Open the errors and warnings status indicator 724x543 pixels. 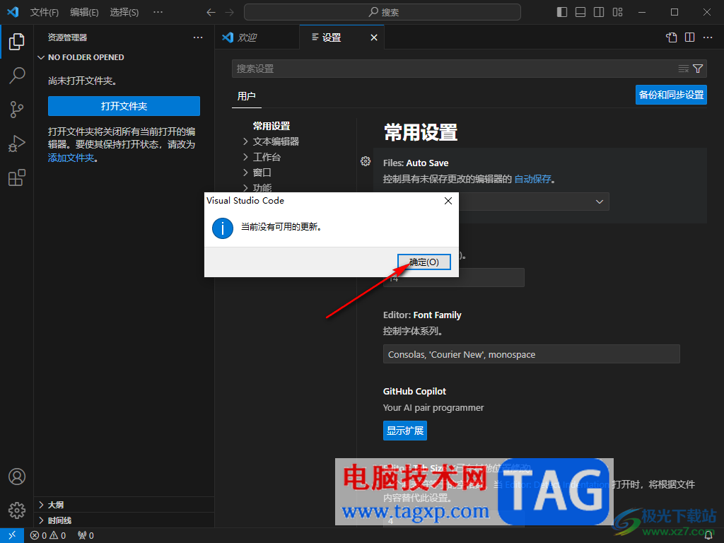[x=48, y=535]
